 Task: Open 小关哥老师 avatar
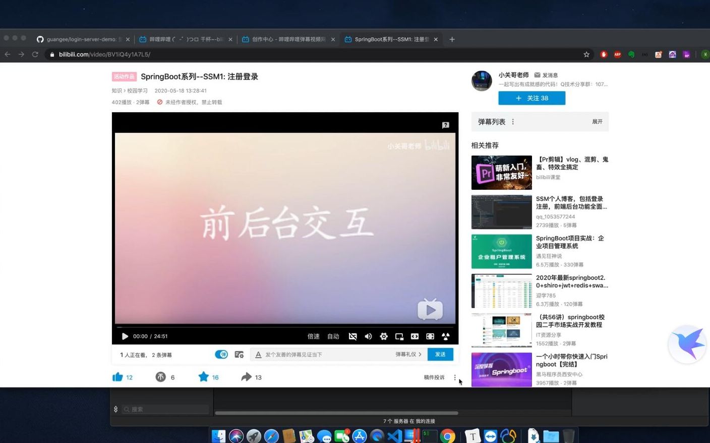482,81
